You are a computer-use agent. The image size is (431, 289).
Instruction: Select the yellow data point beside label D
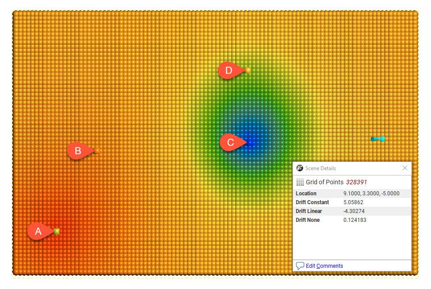pyautogui.click(x=248, y=70)
